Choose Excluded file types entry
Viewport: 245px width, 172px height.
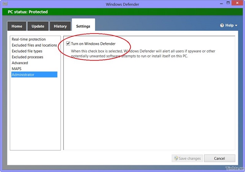point(34,51)
